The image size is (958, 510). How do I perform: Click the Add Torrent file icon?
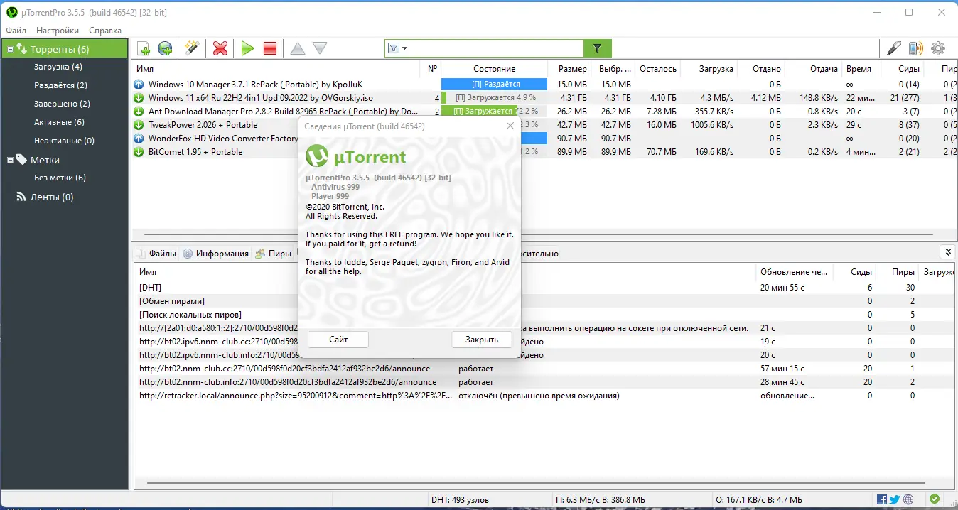click(x=143, y=48)
